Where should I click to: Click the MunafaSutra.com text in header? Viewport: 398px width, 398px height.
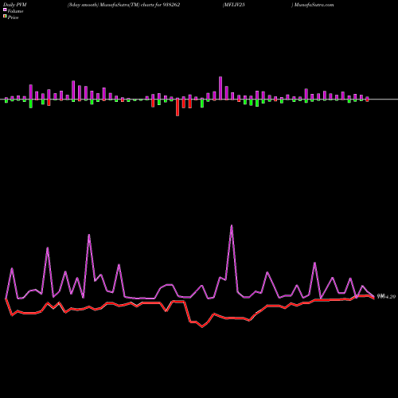(314, 5)
